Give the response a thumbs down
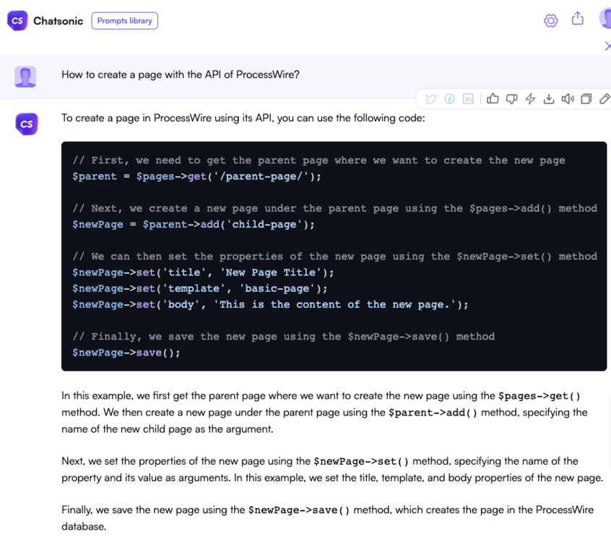Image resolution: width=611 pixels, height=542 pixels. click(x=511, y=99)
